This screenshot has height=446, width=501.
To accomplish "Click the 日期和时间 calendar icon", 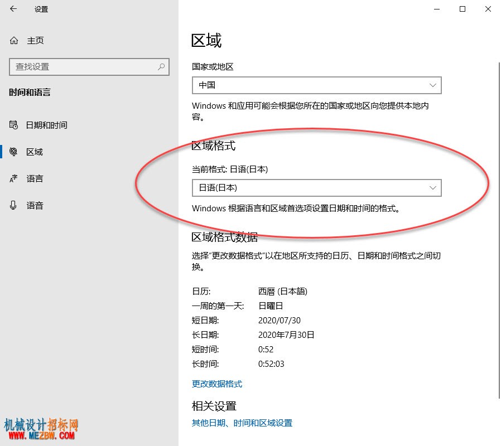I will tap(13, 125).
